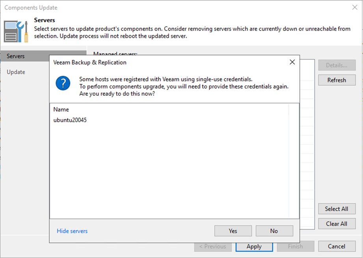
Task: Click Apply in Components Update wizard
Action: click(x=254, y=247)
